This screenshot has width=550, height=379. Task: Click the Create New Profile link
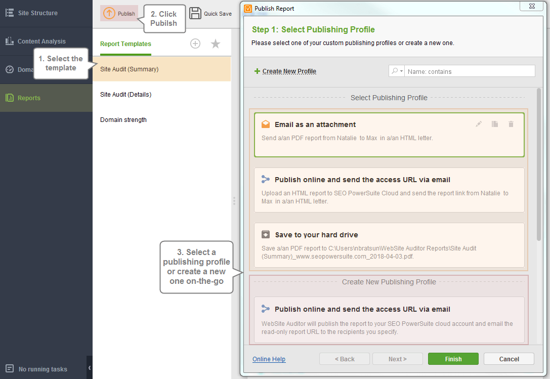tap(289, 71)
